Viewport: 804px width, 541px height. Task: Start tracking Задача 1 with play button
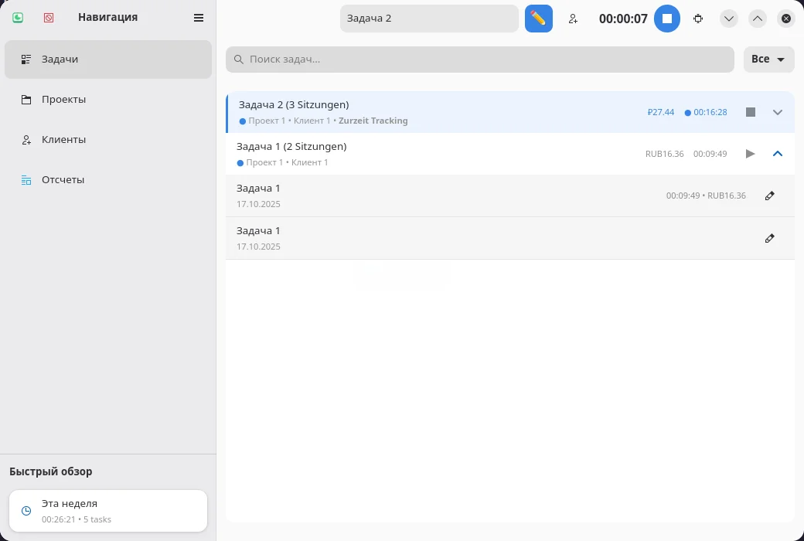point(750,154)
